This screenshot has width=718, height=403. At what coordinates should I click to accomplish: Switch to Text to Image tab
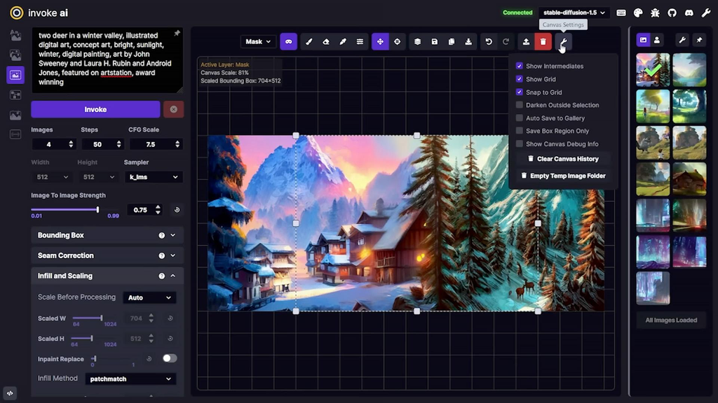15,35
